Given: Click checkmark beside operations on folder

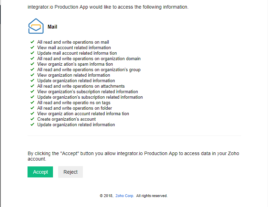Looking at the screenshot, I should [x=32, y=108].
